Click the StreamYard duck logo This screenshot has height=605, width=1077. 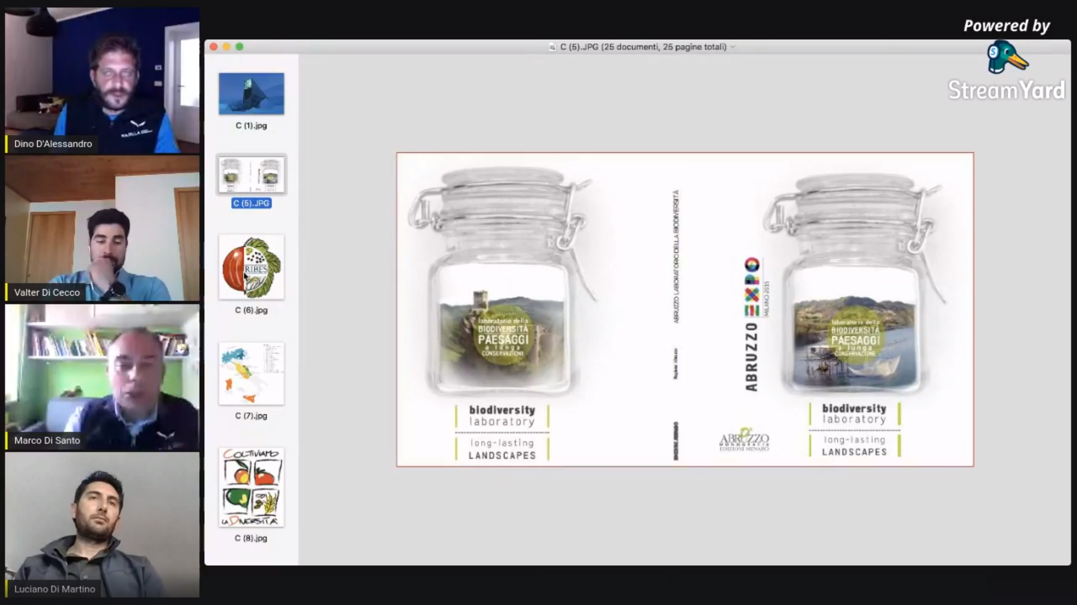tap(1007, 57)
